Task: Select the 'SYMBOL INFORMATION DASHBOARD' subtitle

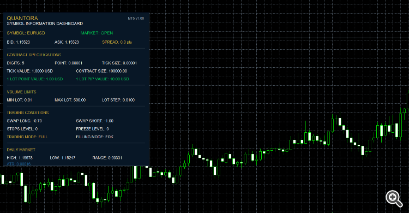Action: coord(45,23)
